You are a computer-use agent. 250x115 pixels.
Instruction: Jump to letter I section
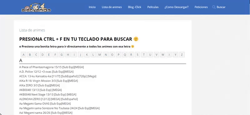(x=74, y=55)
